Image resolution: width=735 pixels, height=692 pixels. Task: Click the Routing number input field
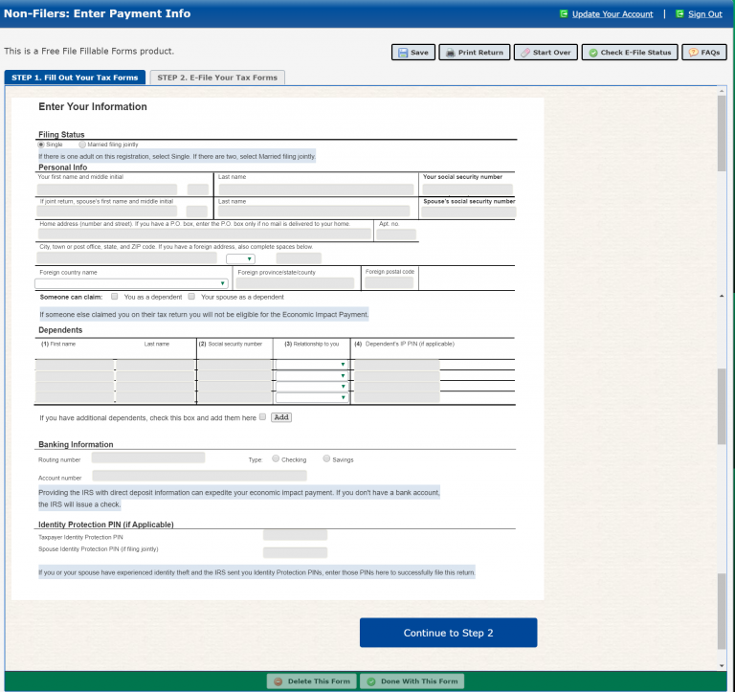point(148,458)
